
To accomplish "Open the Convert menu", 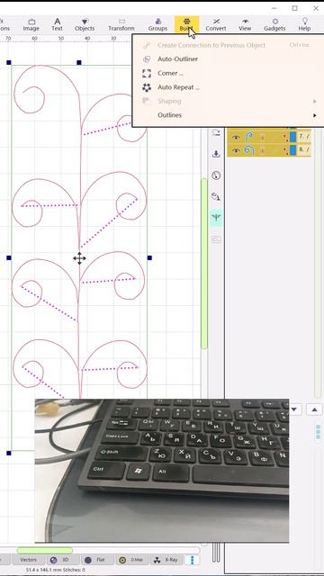I will point(216,24).
